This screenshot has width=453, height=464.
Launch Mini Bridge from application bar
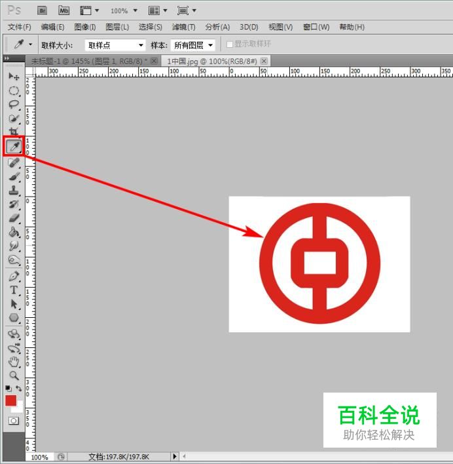pyautogui.click(x=64, y=11)
